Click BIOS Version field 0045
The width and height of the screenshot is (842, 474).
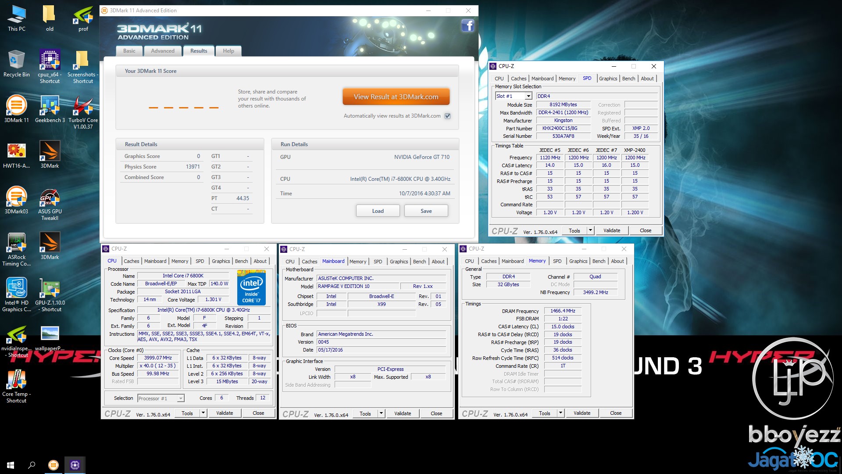[381, 342]
